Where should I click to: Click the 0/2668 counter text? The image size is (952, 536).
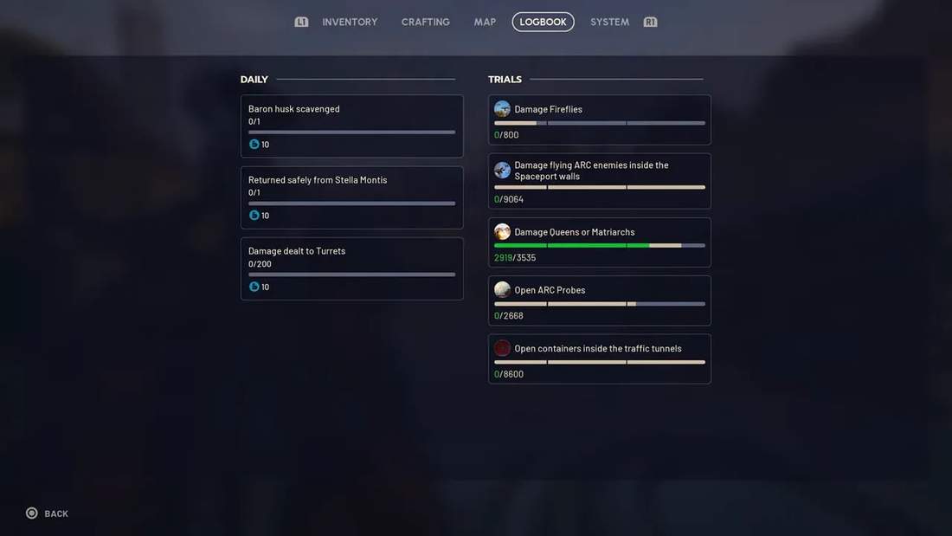(x=509, y=316)
